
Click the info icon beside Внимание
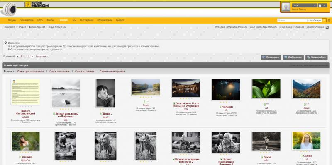(5, 43)
